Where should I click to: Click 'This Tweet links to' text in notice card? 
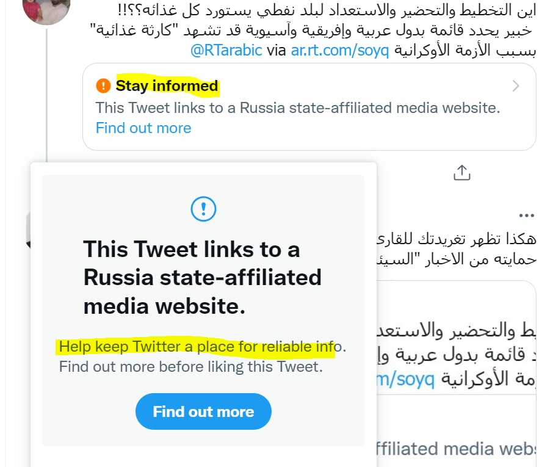click(297, 108)
